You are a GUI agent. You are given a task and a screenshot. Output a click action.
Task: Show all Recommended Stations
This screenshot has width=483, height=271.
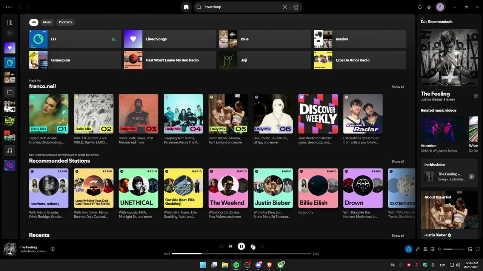point(398,161)
